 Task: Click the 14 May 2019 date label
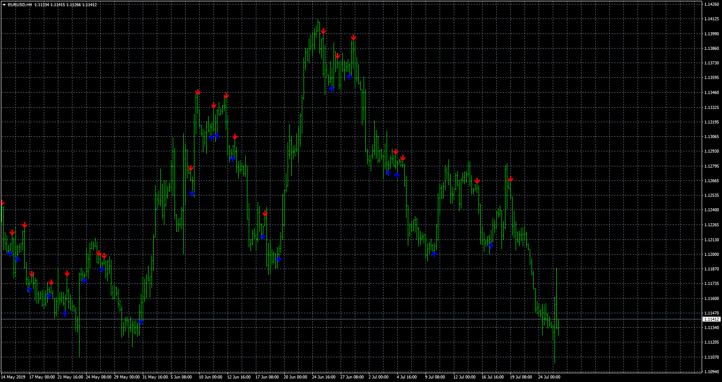(x=14, y=377)
